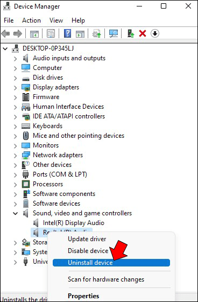Collapse Sound, video and game controllers
Screen dimensions: 198x302
click(16, 213)
